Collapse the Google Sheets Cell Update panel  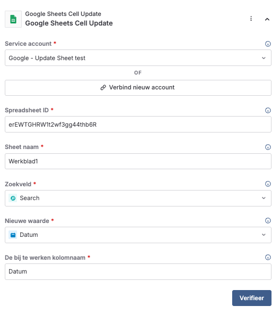[x=267, y=19]
